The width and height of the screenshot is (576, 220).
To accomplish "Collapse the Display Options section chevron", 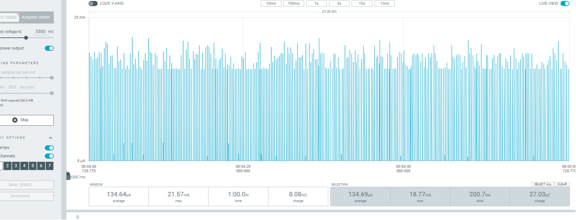I will [x=51, y=137].
